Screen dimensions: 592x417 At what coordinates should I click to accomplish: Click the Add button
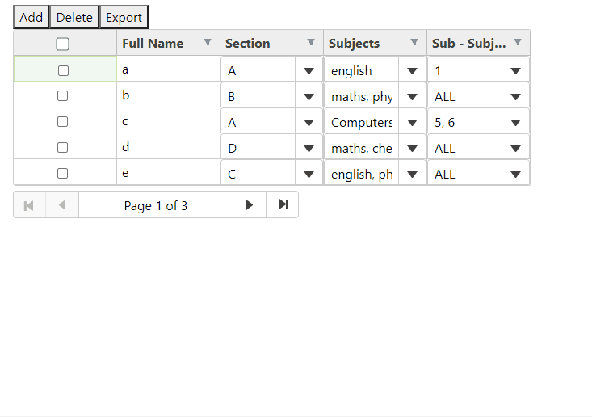pos(31,18)
